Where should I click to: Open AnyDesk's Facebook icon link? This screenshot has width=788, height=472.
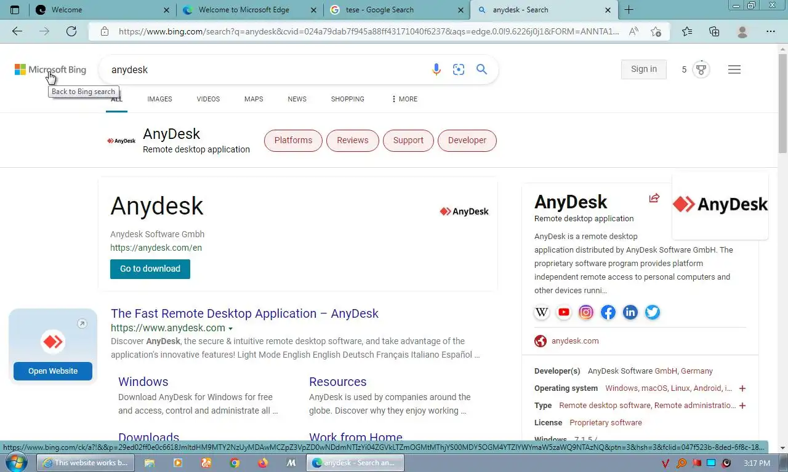point(608,312)
